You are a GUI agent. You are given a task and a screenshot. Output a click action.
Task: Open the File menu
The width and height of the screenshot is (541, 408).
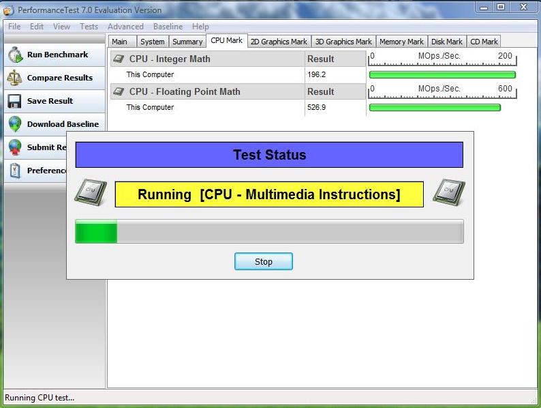pos(14,27)
